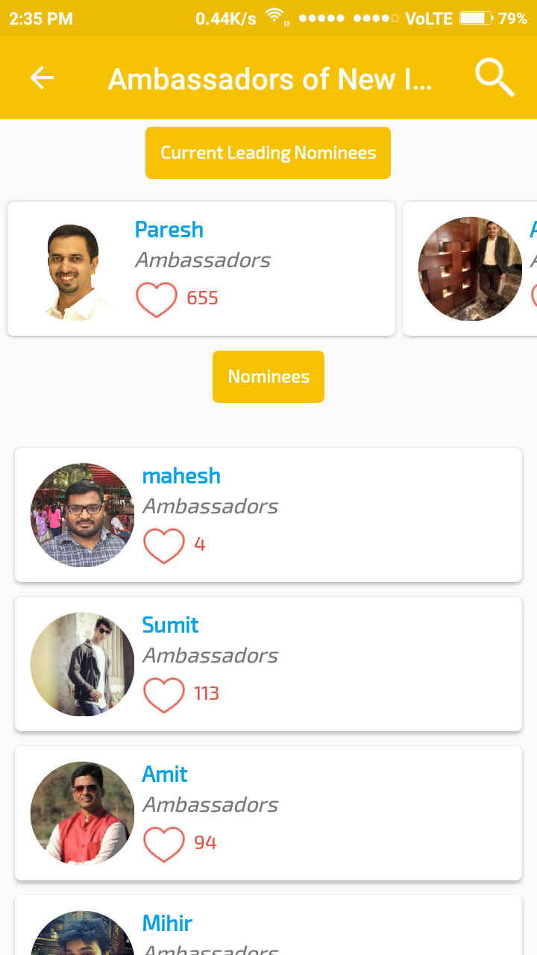Like Paresh with the heart icon
The width and height of the screenshot is (537, 955).
click(x=157, y=299)
